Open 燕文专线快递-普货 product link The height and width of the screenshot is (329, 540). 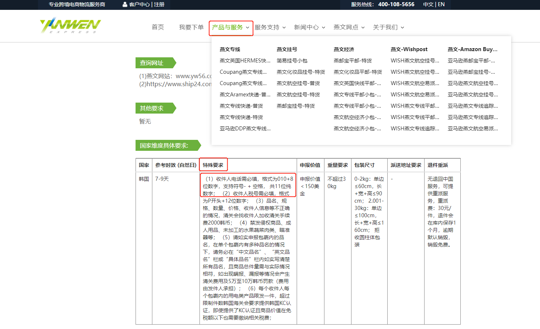click(241, 106)
